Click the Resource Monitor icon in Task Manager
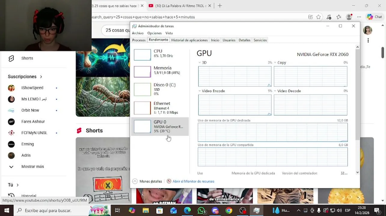 click(169, 181)
